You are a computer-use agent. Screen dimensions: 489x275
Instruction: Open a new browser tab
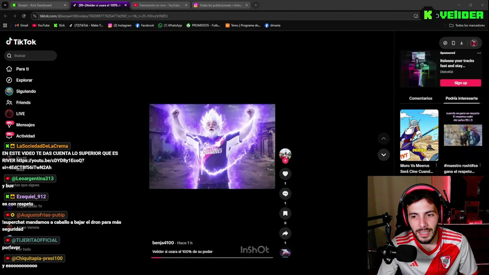(256, 5)
